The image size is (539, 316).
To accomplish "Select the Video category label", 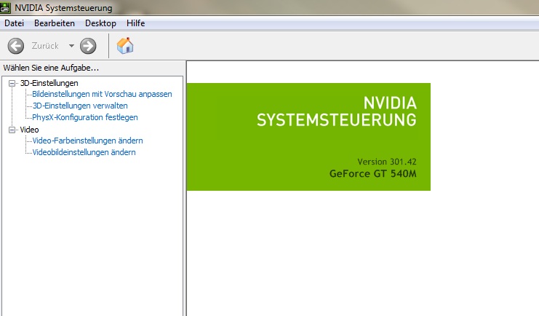I will pos(29,130).
